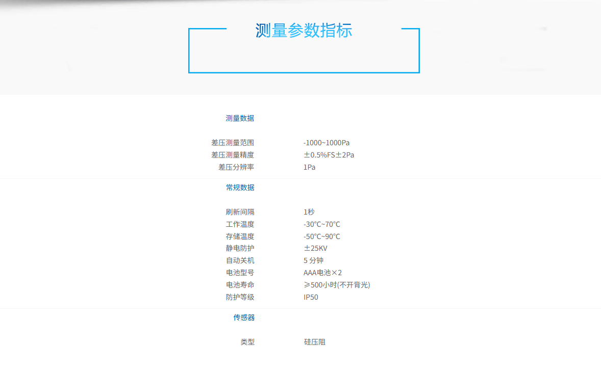Select the -50℃~90℃ storage temperature value
The width and height of the screenshot is (601, 369).
coord(321,236)
